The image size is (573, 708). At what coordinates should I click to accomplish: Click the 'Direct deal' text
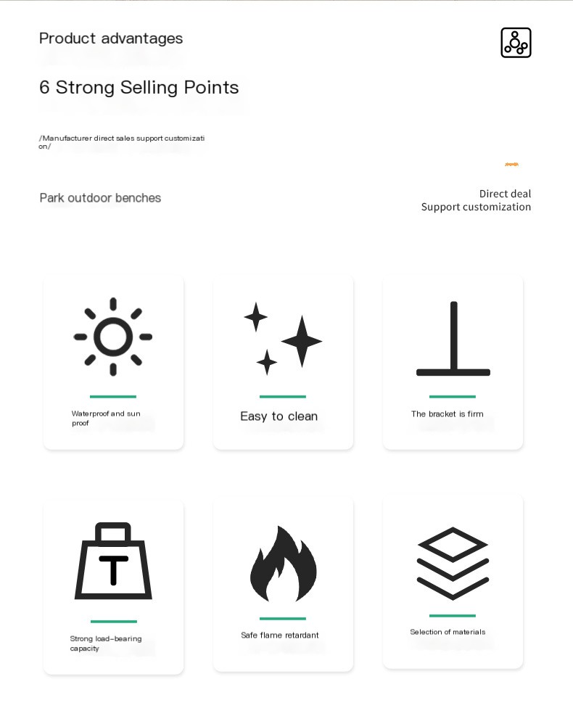point(506,194)
